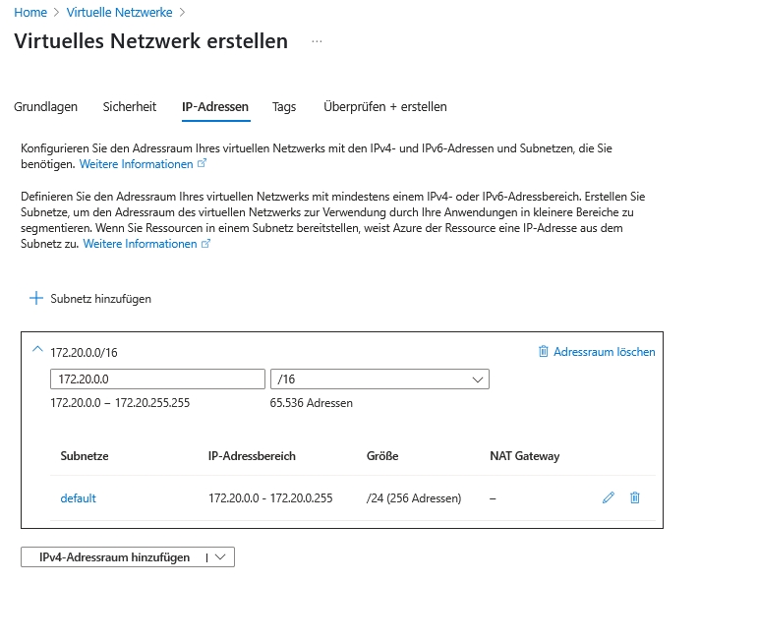The width and height of the screenshot is (758, 641).
Task: Open the second Weitere Informationen link after Subnetz zu
Action: pyautogui.click(x=141, y=244)
